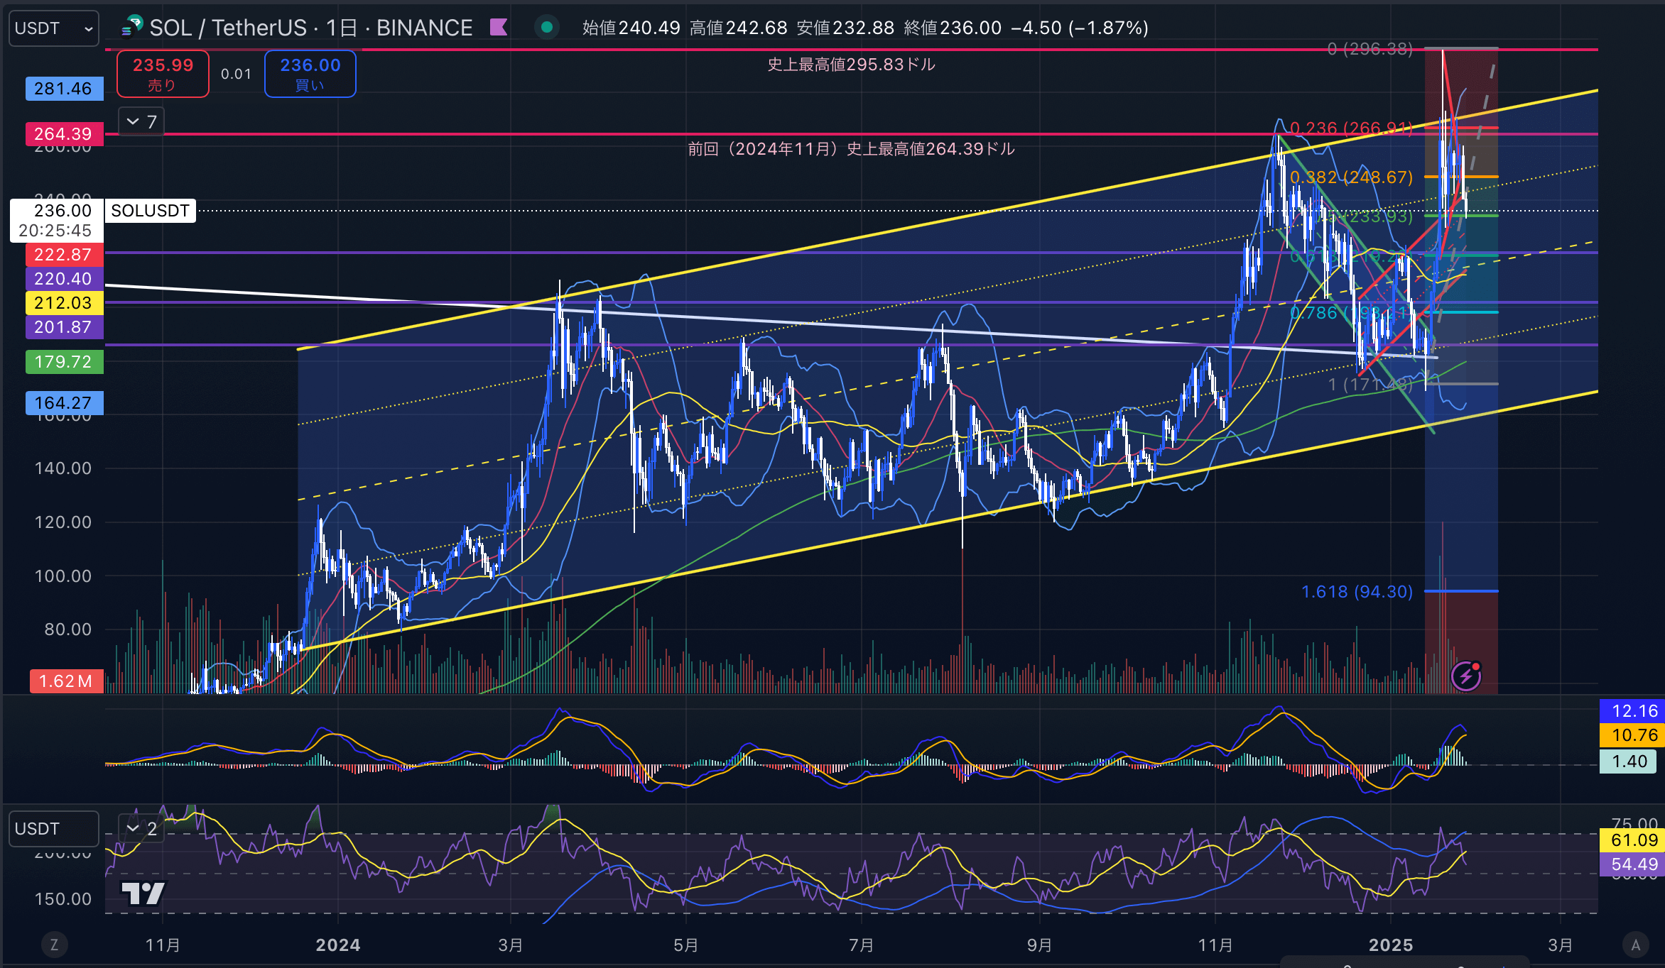The image size is (1665, 968).
Task: Click the Z timezone button
Action: pos(54,945)
